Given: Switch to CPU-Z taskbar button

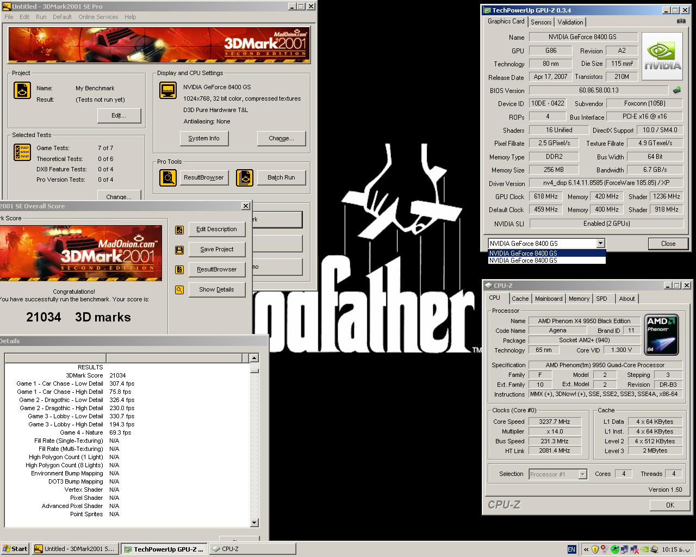Looking at the screenshot, I should click(x=252, y=549).
